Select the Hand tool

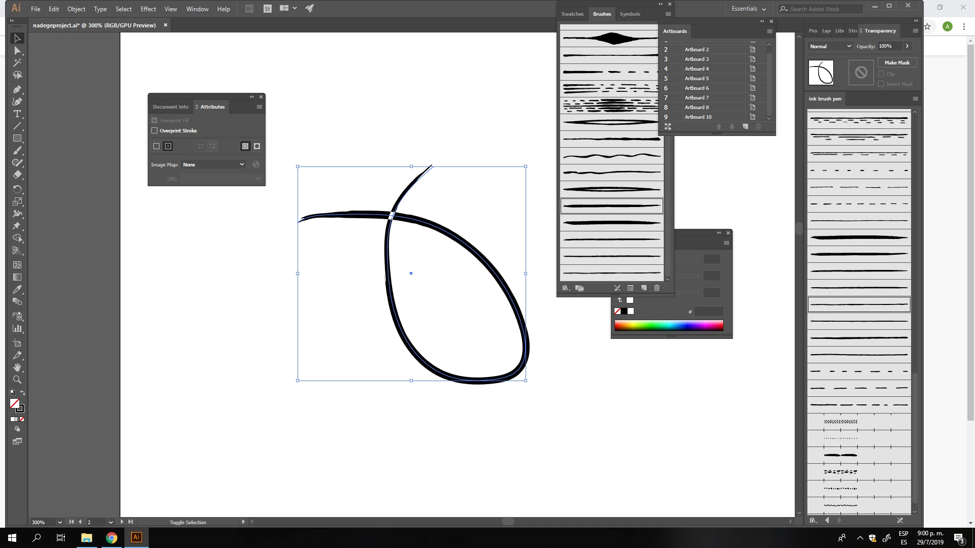click(17, 367)
